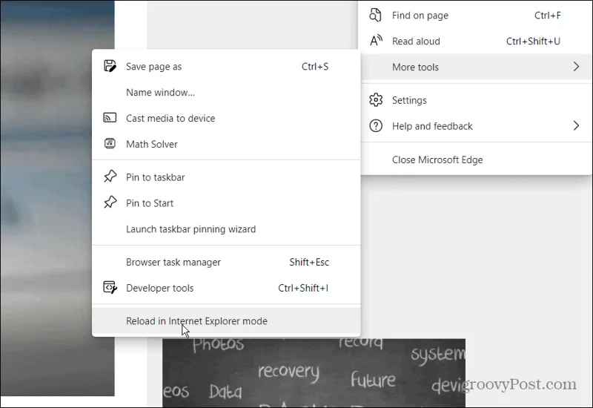Click the Cast media to device icon
Viewport: 593px width, 408px height.
[x=110, y=118]
